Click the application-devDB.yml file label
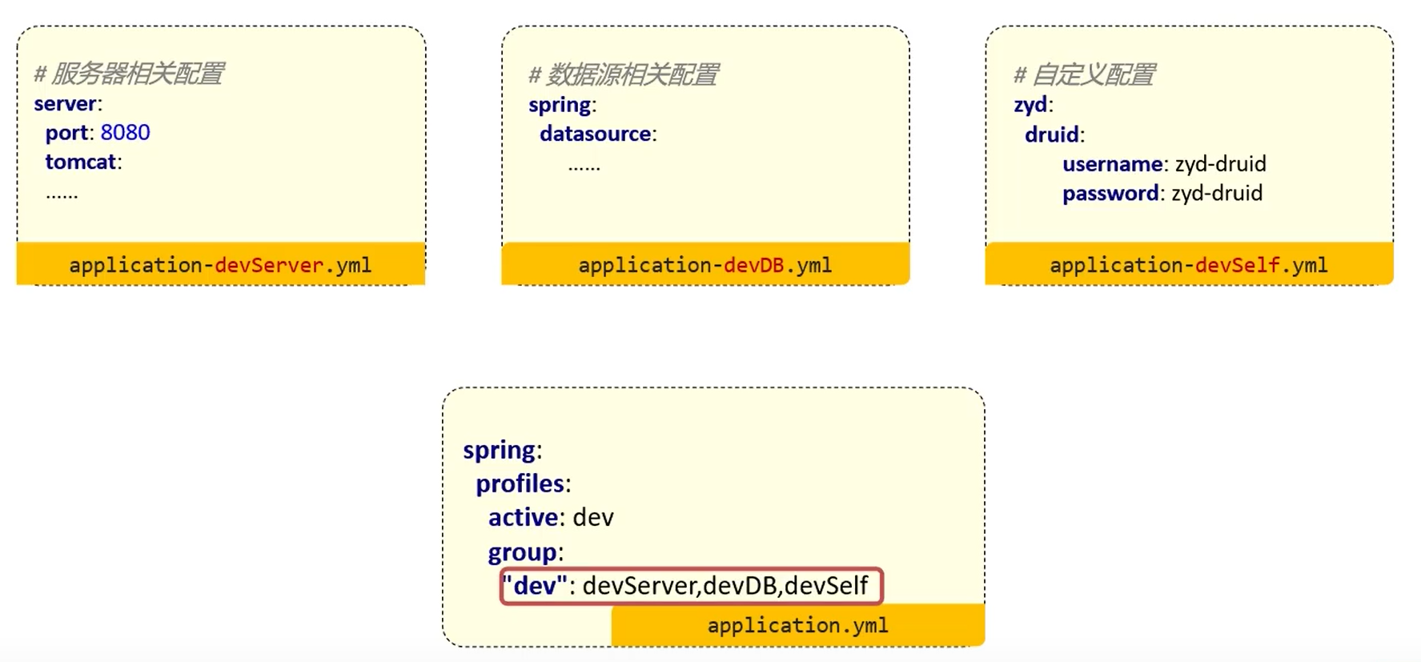Image resolution: width=1421 pixels, height=662 pixels. click(x=704, y=265)
